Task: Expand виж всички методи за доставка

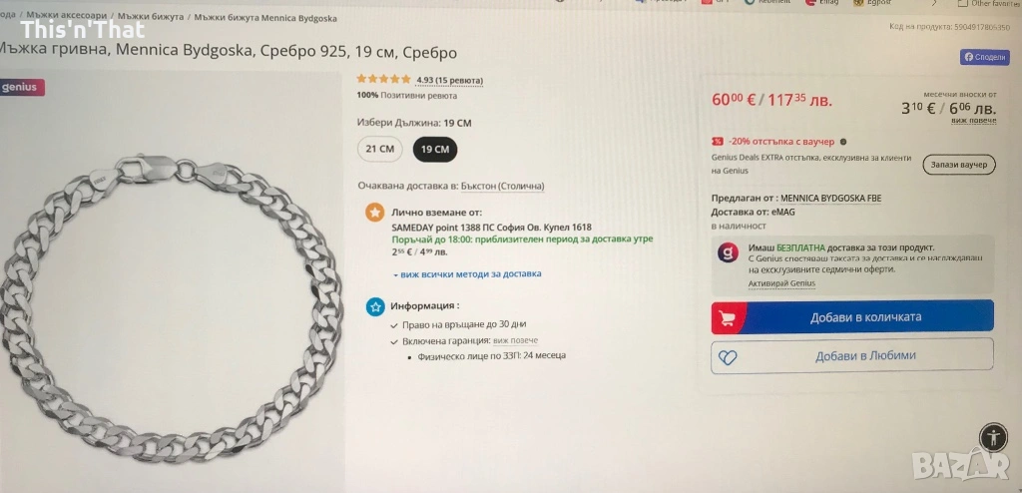Action: tap(467, 274)
